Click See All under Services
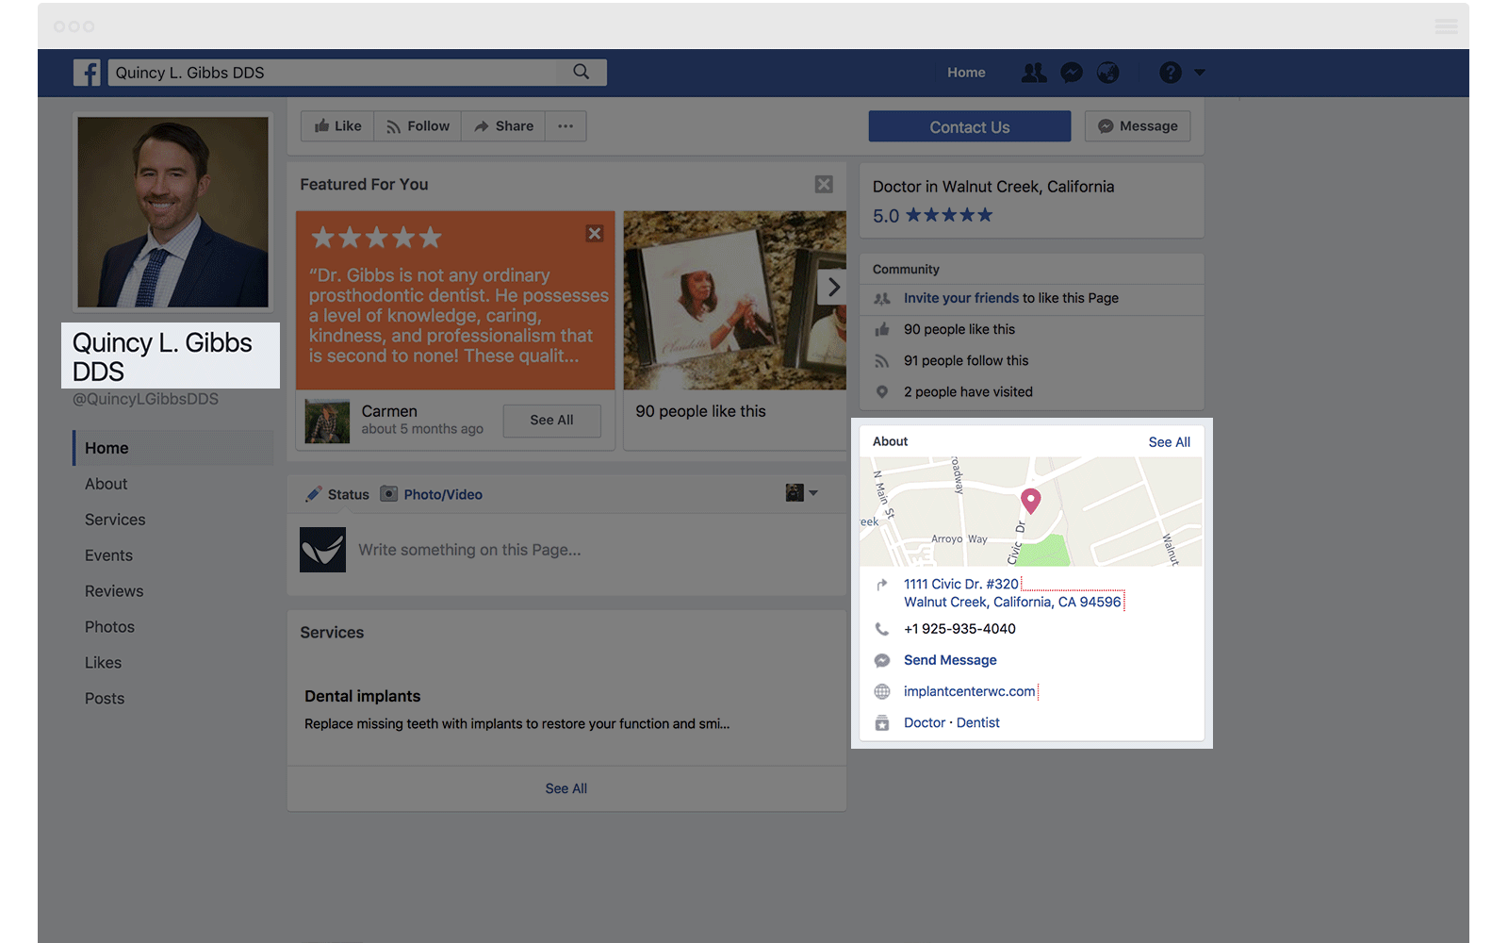Image resolution: width=1508 pixels, height=943 pixels. point(565,788)
